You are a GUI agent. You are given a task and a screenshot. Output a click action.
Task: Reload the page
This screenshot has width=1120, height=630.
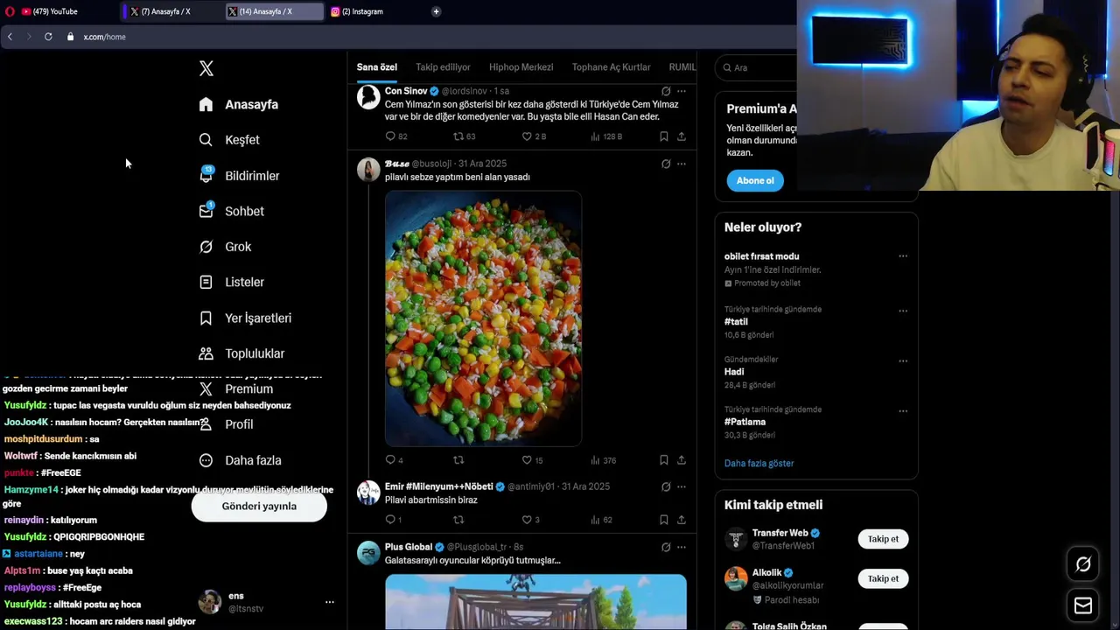[48, 37]
